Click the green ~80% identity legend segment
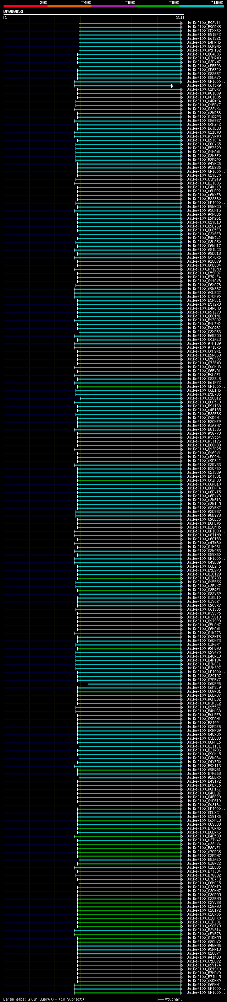 (x=157, y=6)
